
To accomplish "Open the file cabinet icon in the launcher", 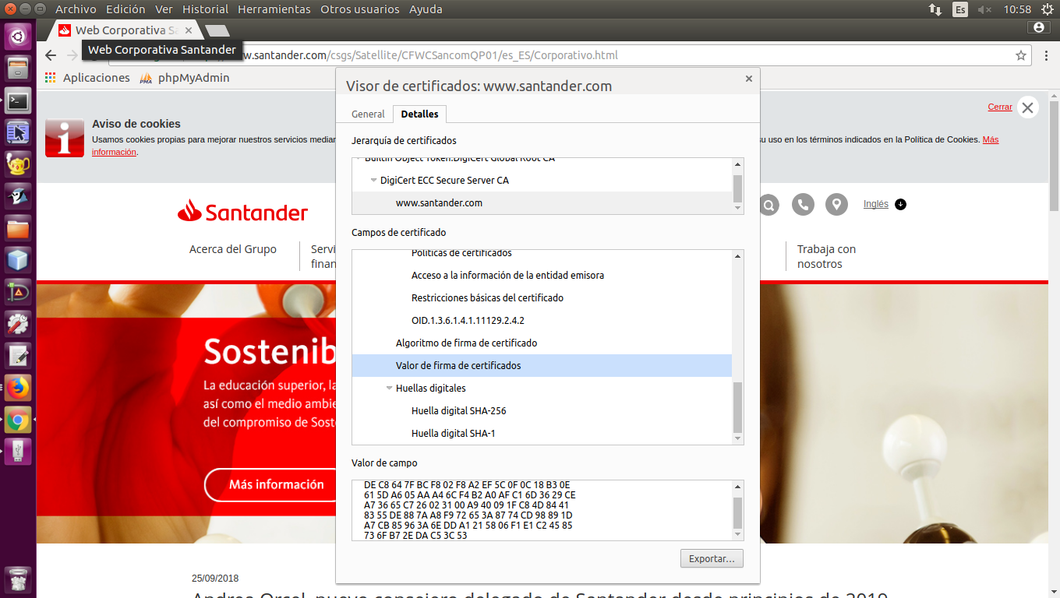I will (18, 68).
